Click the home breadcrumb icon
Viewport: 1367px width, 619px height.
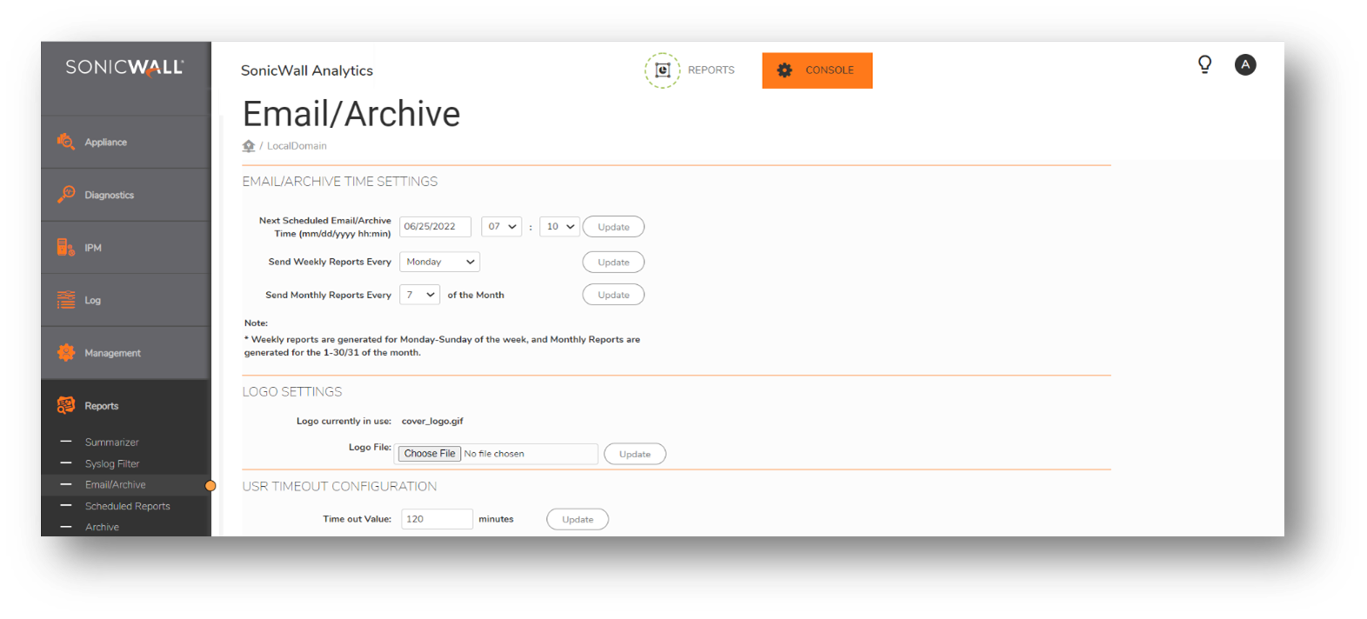[x=249, y=146]
